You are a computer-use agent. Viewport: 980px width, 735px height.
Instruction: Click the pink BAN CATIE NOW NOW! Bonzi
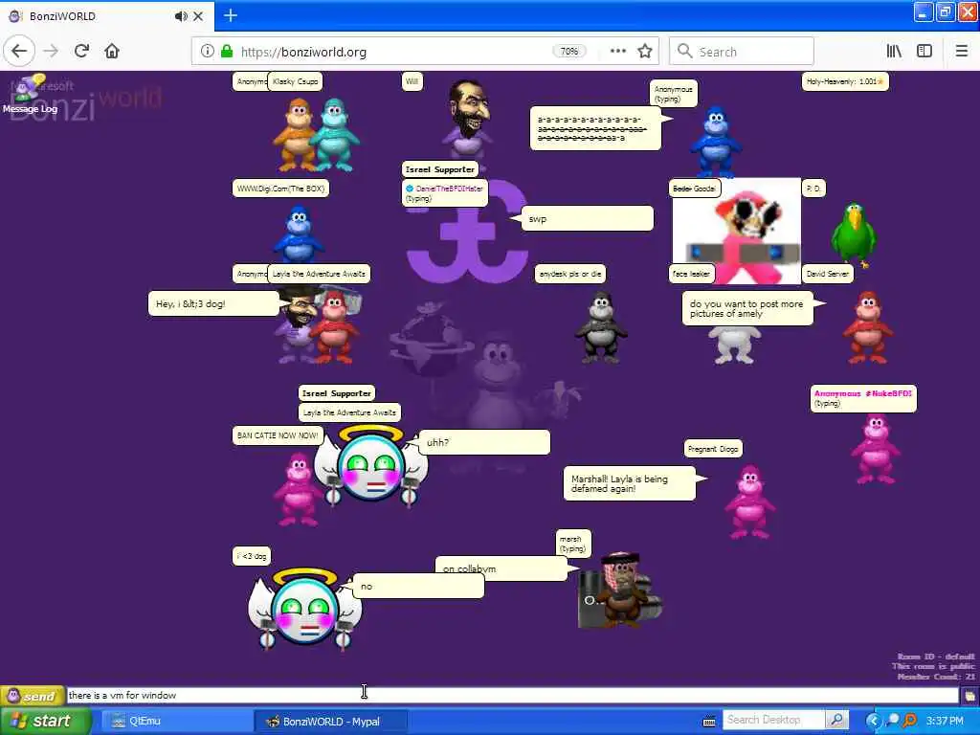(x=298, y=489)
